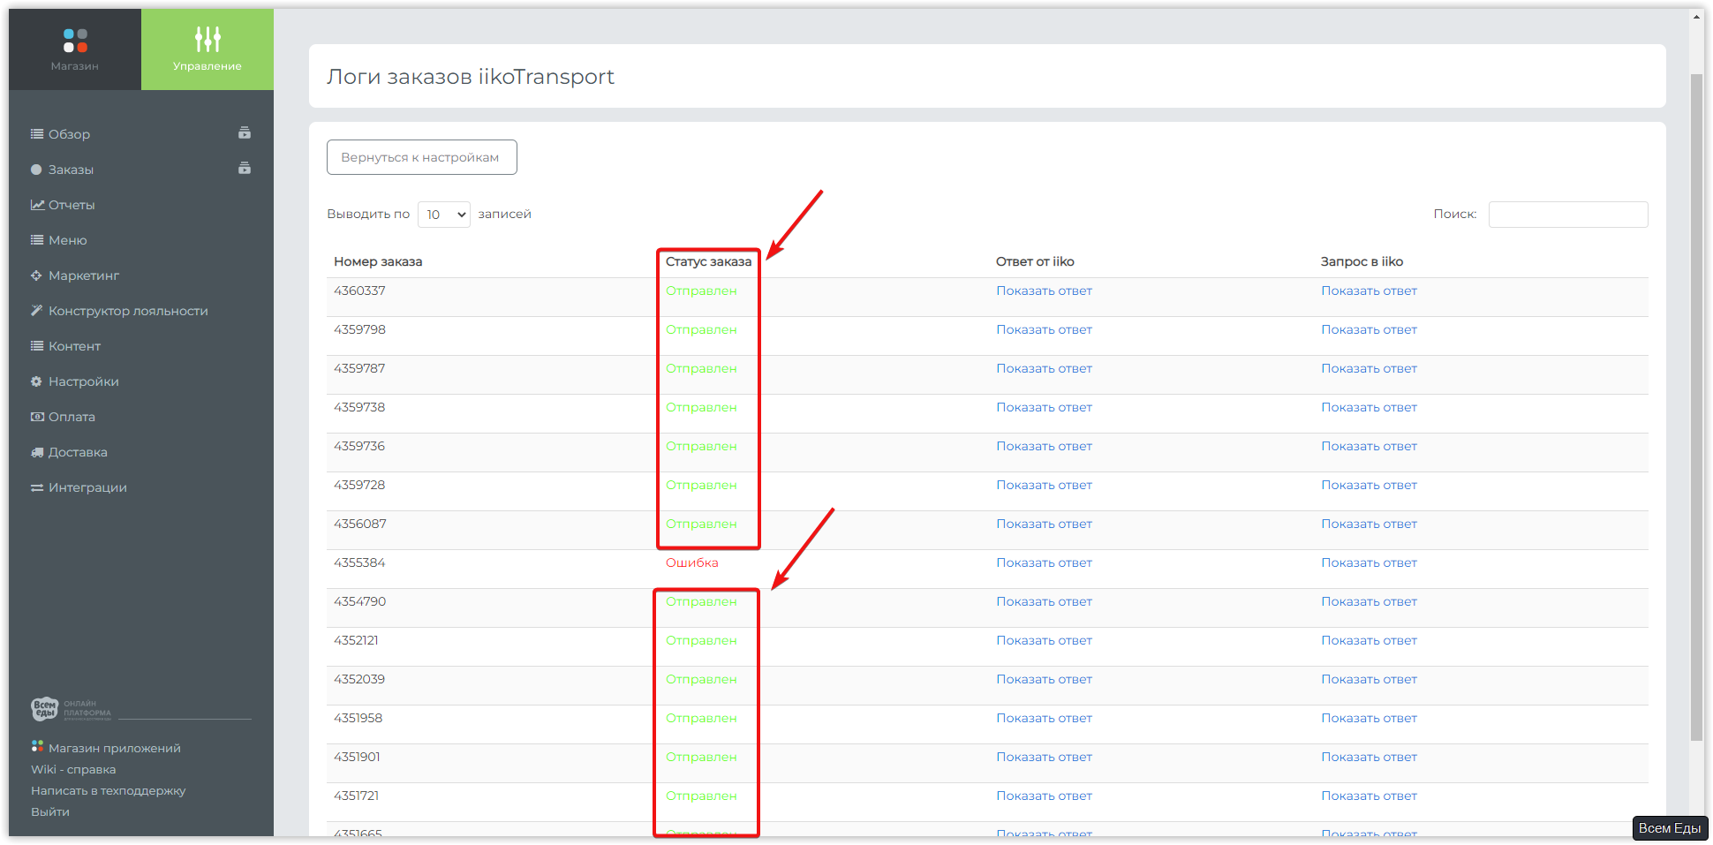Click the Оплата money icon
This screenshot has height=845, width=1713.
37,417
